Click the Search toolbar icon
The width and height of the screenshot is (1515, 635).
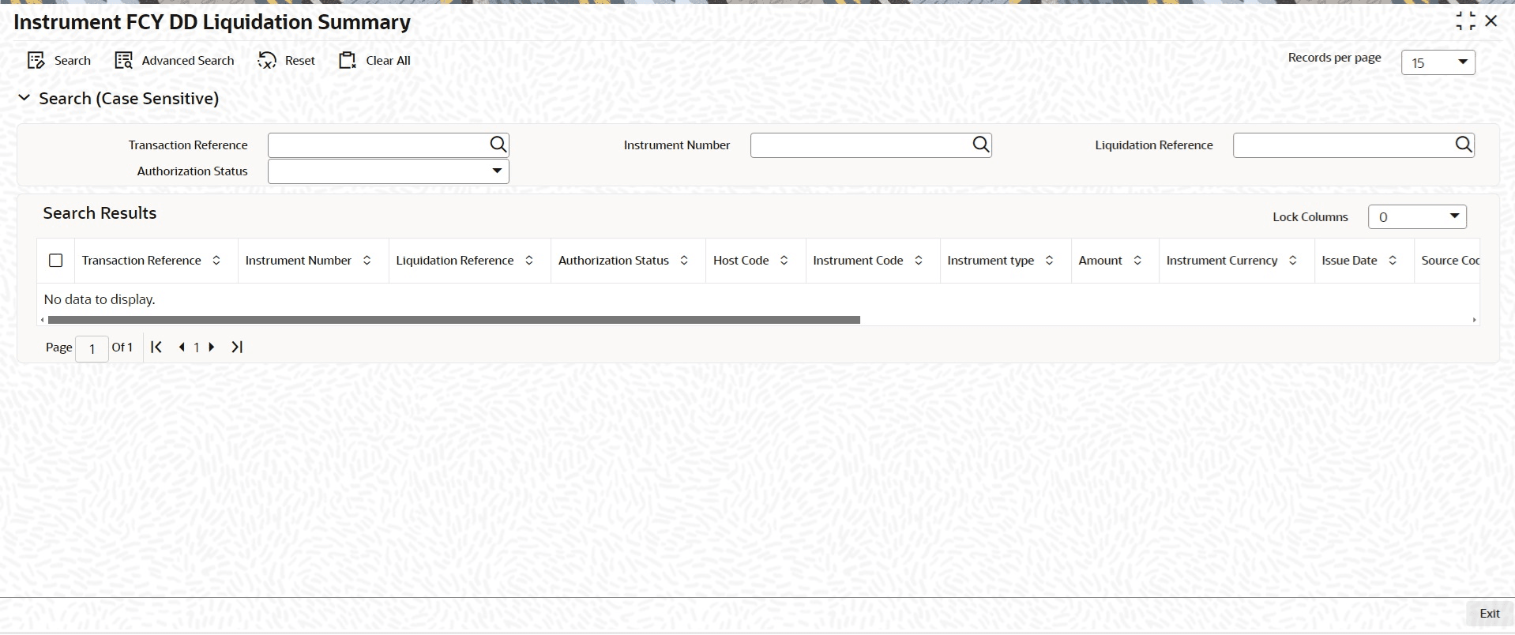(36, 61)
